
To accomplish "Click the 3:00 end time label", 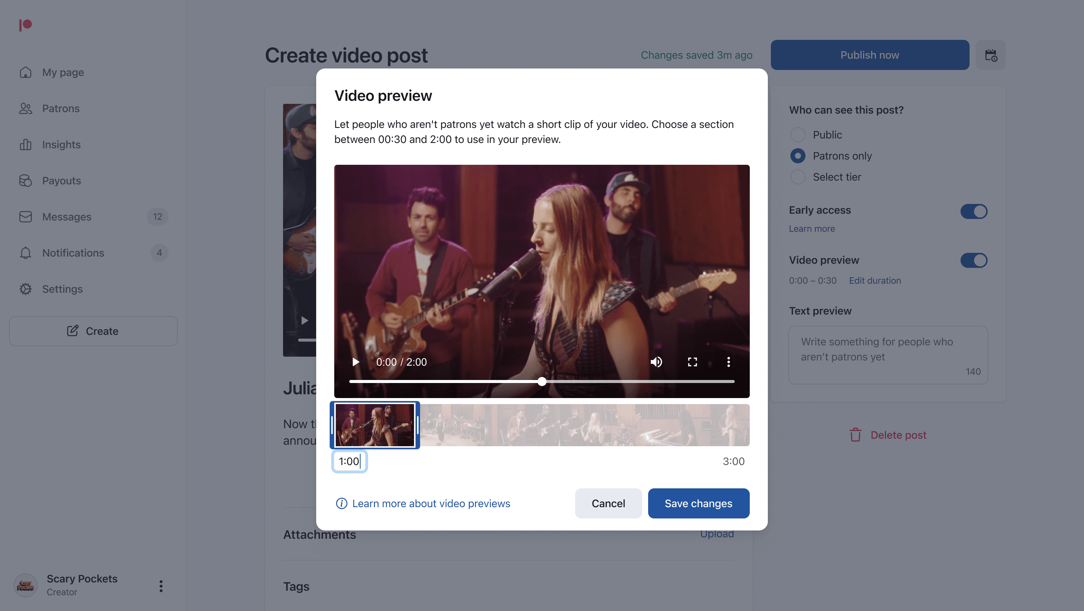I will pyautogui.click(x=734, y=461).
